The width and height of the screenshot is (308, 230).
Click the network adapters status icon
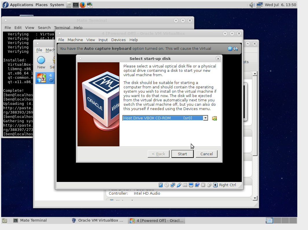pyautogui.click(x=173, y=185)
